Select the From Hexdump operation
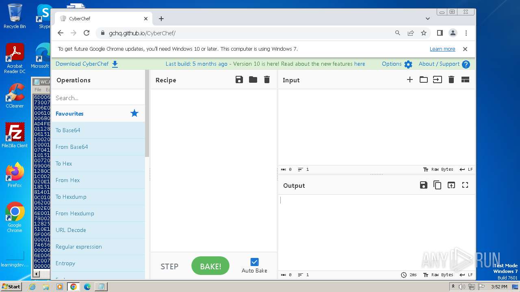Viewport: 520px width, 292px height. (x=98, y=213)
